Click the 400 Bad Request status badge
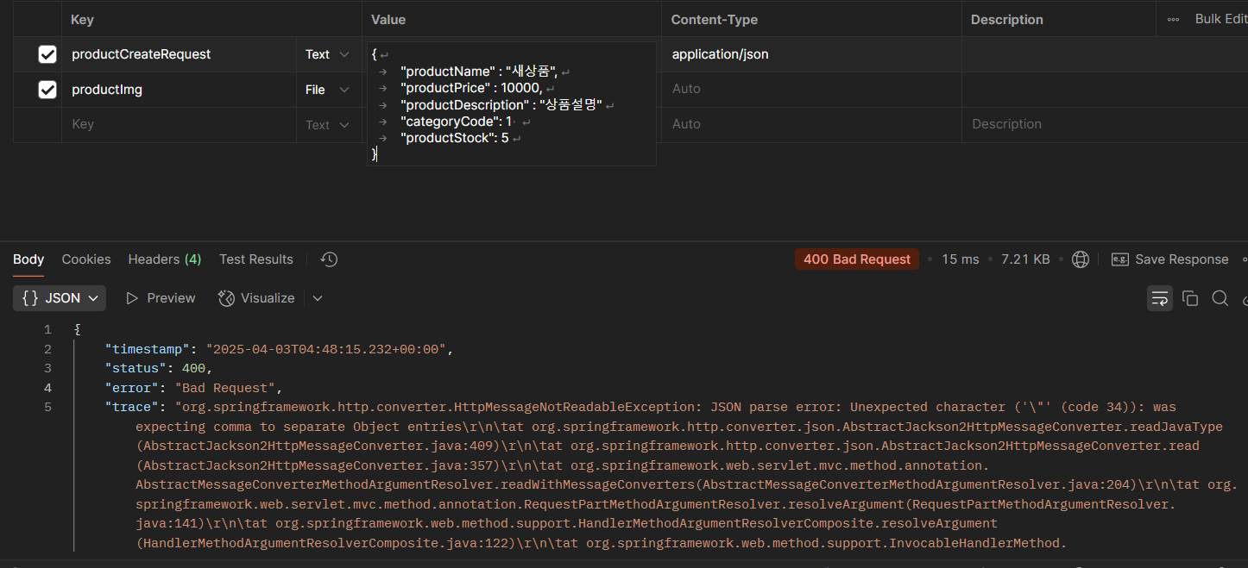Viewport: 1248px width, 568px height. coord(857,259)
